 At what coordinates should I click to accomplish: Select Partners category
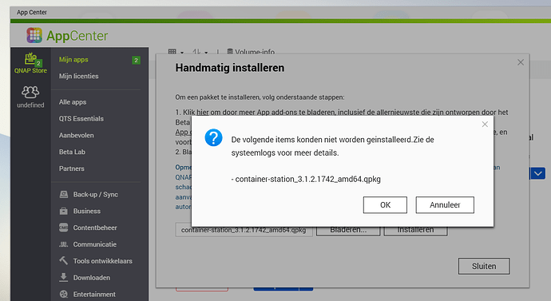click(x=72, y=168)
